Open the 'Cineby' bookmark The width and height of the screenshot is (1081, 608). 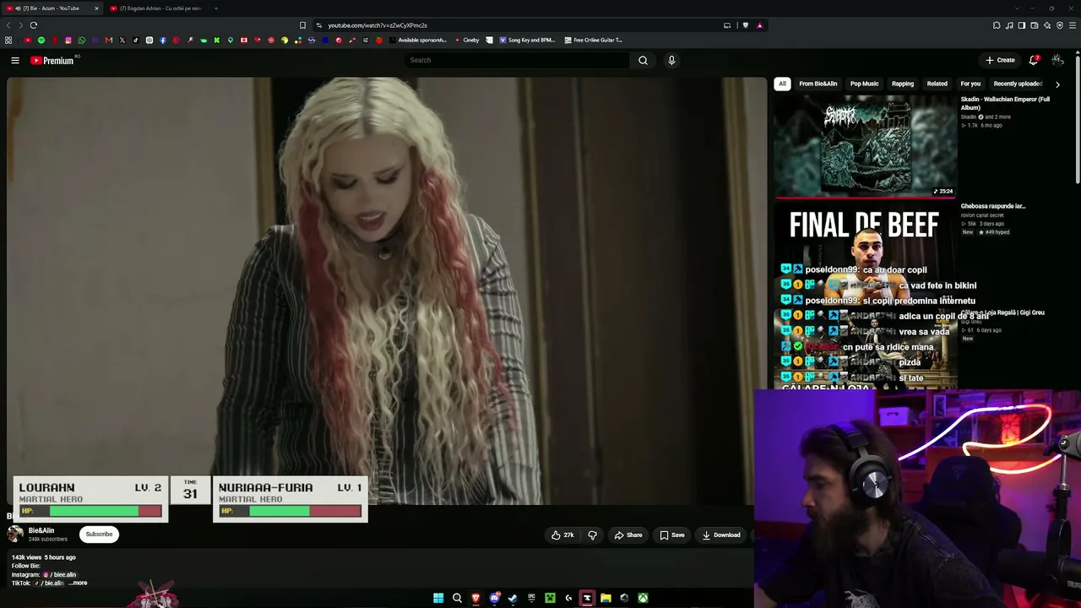467,40
